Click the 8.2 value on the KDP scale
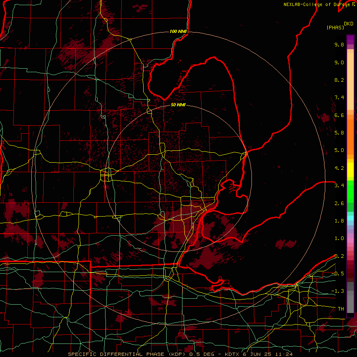The height and width of the screenshot is (357, 357). [x=339, y=80]
